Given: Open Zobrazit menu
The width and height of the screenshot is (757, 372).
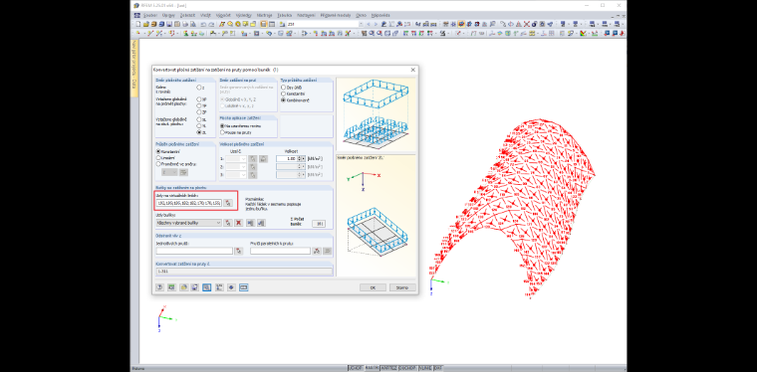Looking at the screenshot, I should pos(187,16).
